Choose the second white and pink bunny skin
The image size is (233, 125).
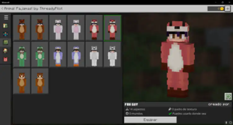click(76, 28)
